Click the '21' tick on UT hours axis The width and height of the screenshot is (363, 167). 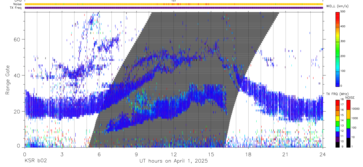click(286, 154)
